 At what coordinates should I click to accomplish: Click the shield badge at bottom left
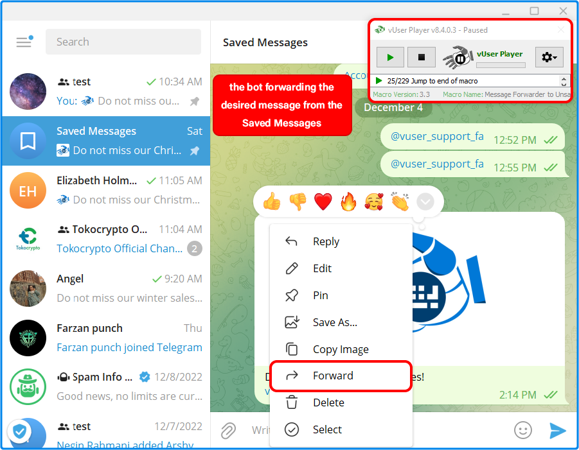19,431
